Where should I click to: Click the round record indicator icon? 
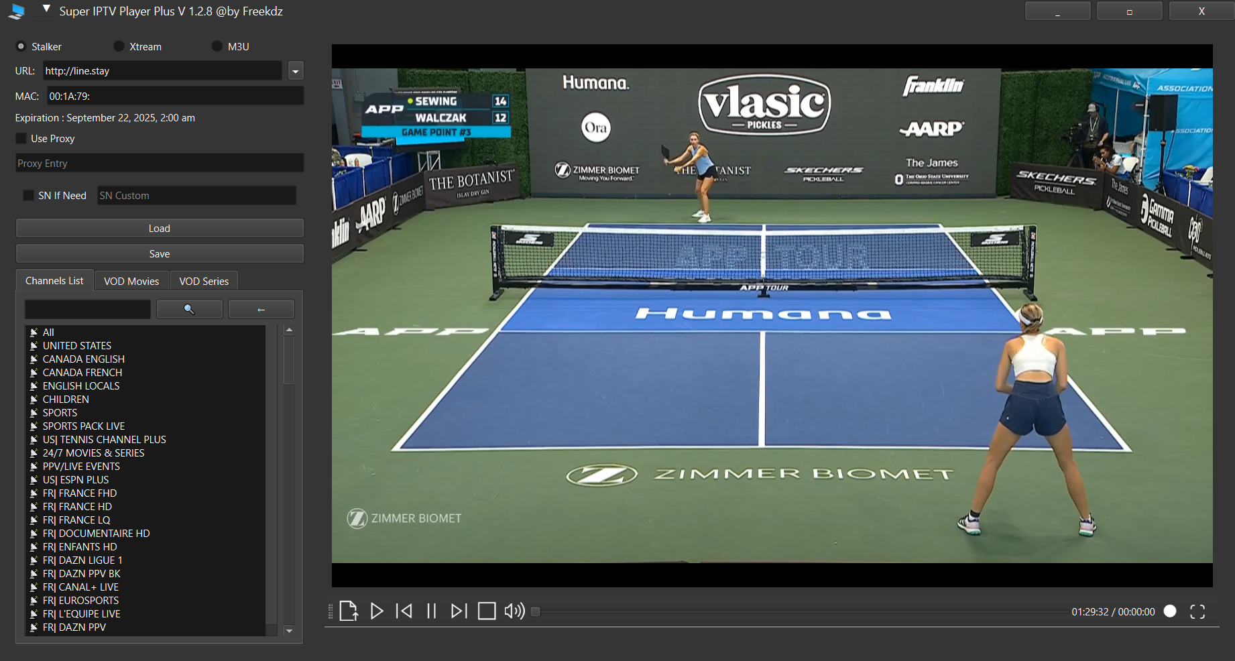pos(1170,611)
